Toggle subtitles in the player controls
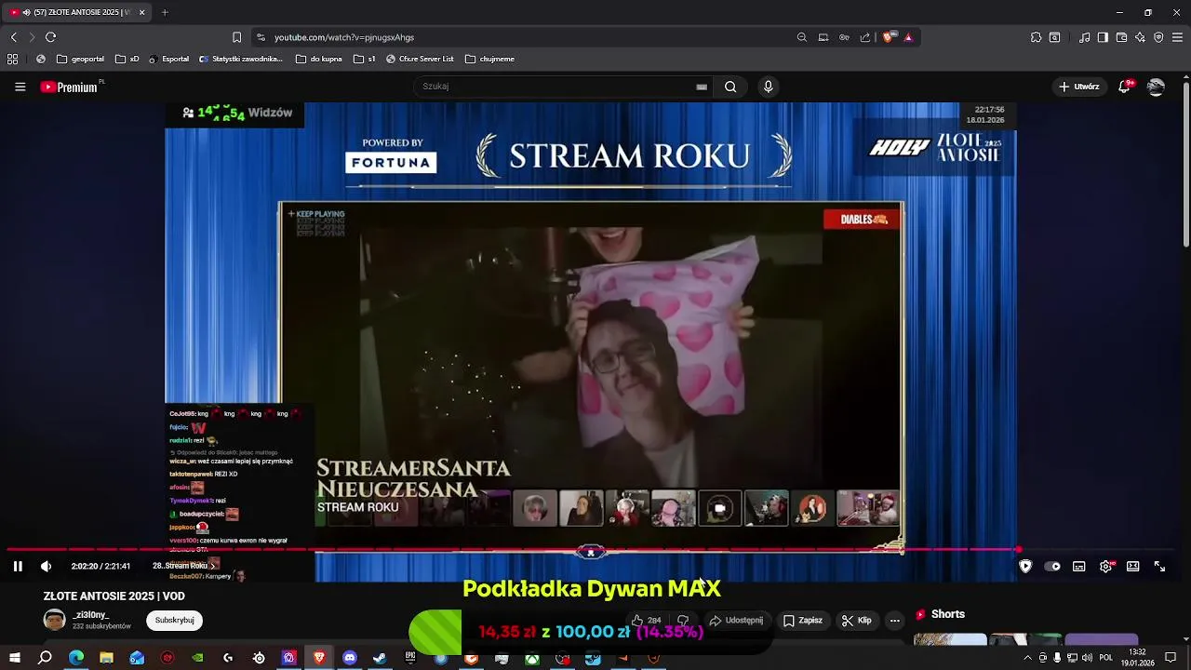Image resolution: width=1191 pixels, height=670 pixels. pos(1079,566)
